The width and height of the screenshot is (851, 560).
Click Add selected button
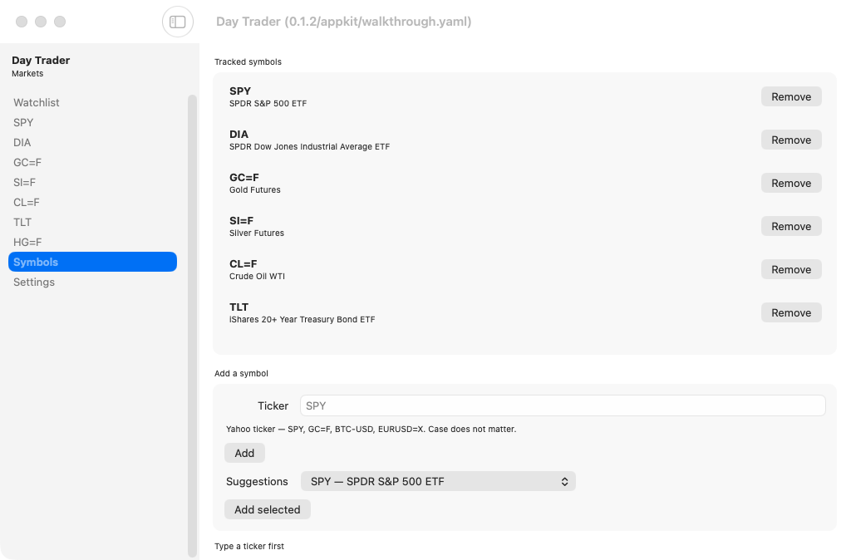tap(267, 509)
